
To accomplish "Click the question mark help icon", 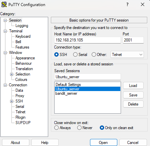I will pyautogui.click(x=127, y=4).
